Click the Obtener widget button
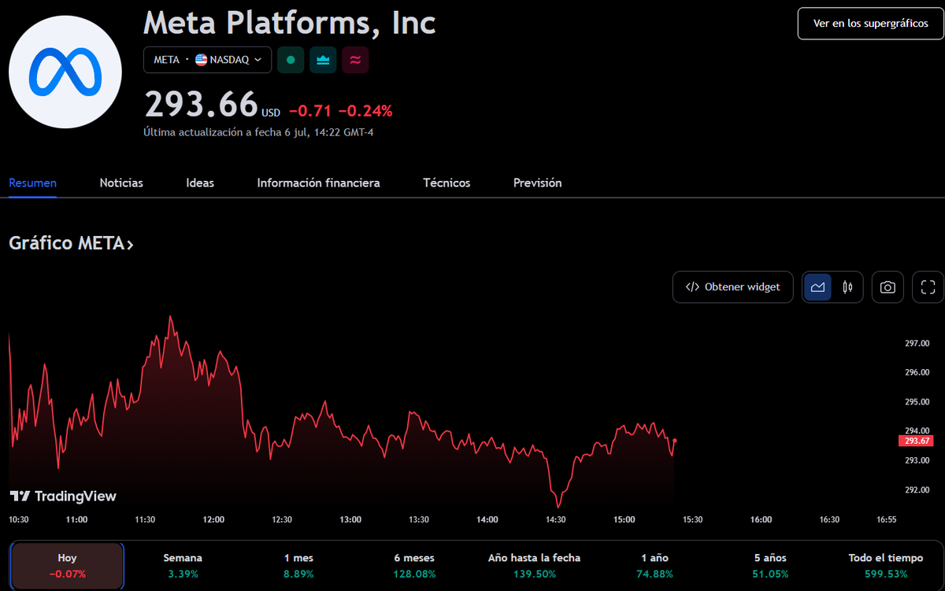This screenshot has width=945, height=591. [x=732, y=287]
